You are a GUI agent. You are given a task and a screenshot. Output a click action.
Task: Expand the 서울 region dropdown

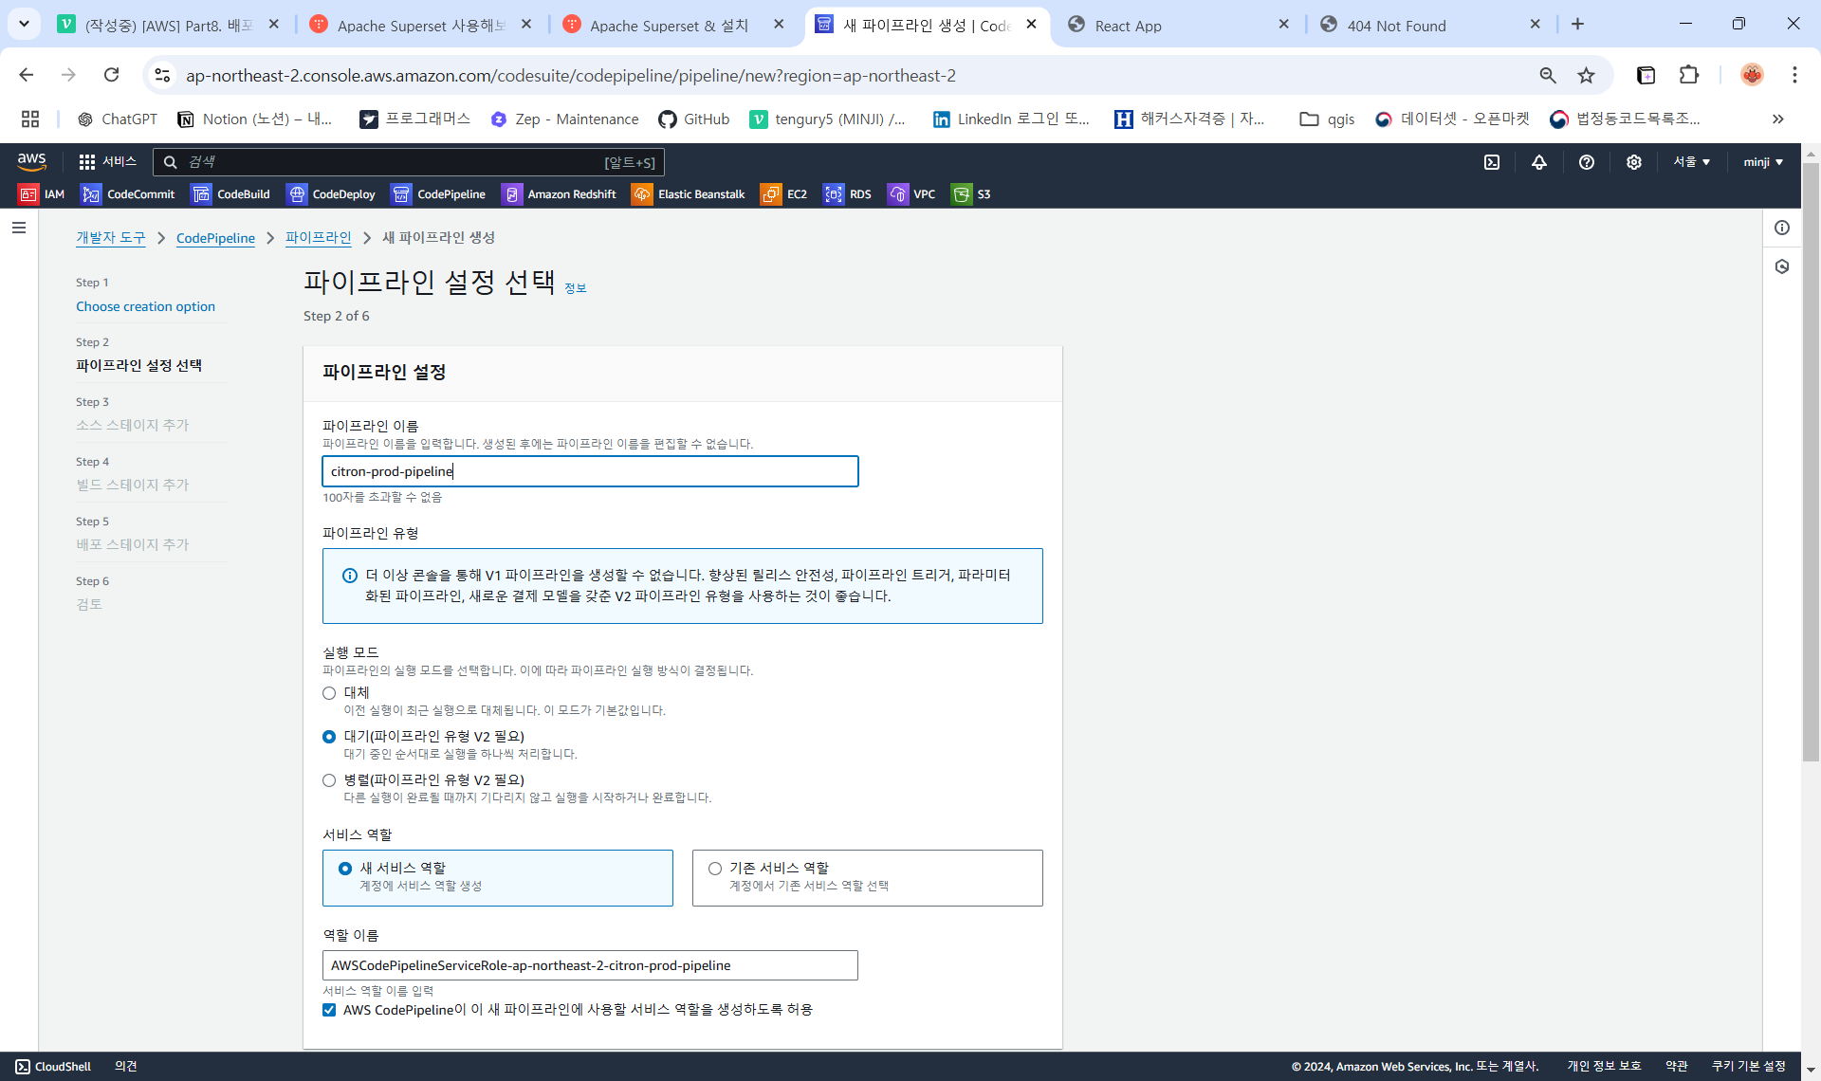pos(1691,162)
